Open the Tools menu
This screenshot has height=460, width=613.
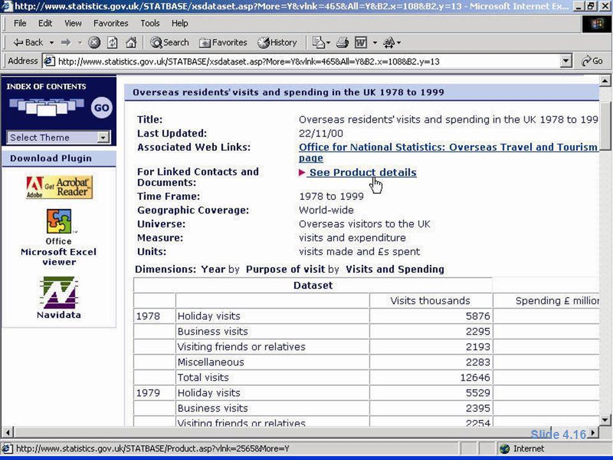(x=149, y=24)
